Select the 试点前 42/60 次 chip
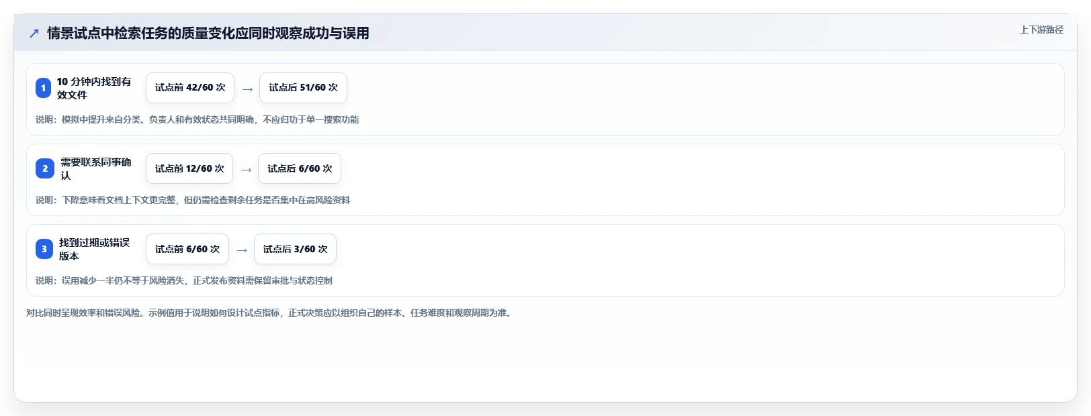Screen dimensions: 1091x416 pyautogui.click(x=190, y=88)
